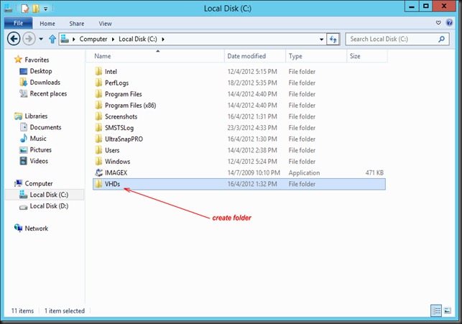Click the Forward navigation arrow
This screenshot has width=462, height=324.
29,39
